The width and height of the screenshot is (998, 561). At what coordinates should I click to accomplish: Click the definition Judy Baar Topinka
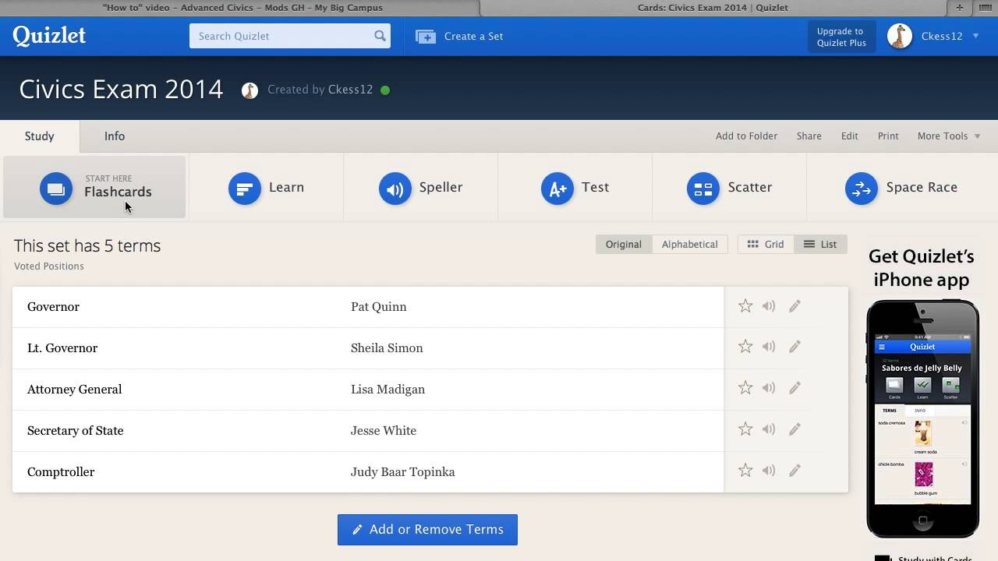(402, 472)
